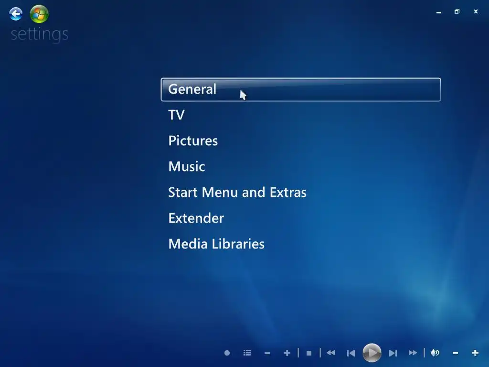Viewport: 489px width, 367px height.
Task: Close the Media Center window
Action: (x=476, y=11)
